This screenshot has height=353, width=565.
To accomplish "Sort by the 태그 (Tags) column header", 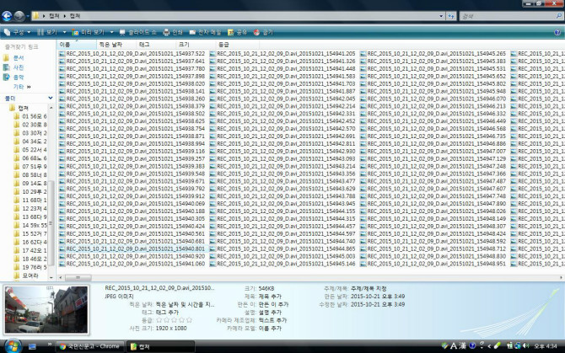I will [x=156, y=45].
